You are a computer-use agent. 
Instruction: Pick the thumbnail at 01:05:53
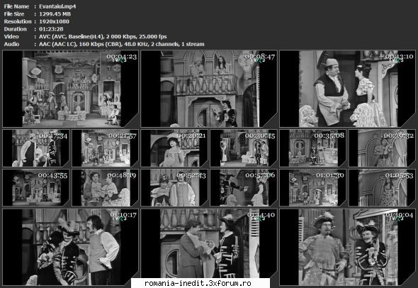click(382, 188)
